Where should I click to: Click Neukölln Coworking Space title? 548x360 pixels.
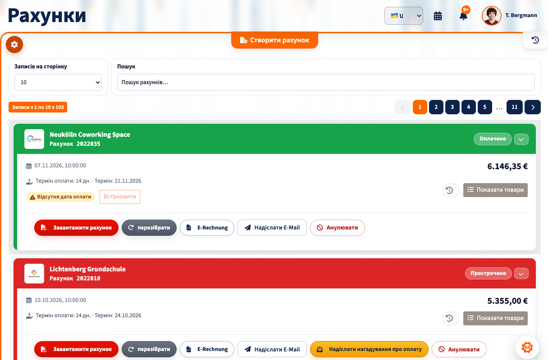click(x=90, y=135)
